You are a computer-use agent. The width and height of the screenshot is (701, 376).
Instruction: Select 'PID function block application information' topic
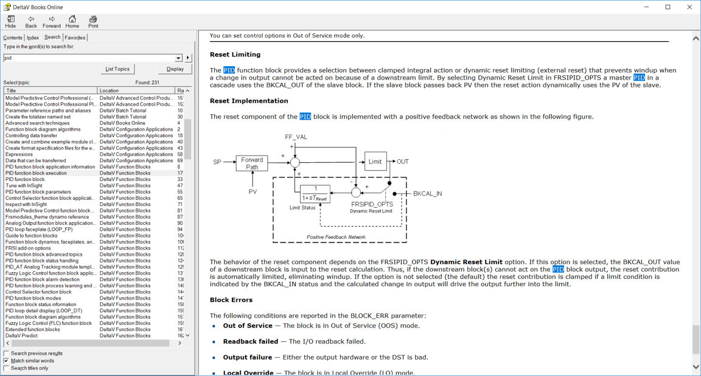click(x=50, y=167)
